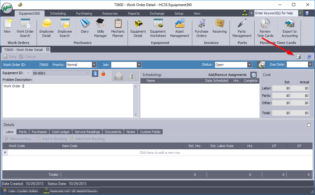Switch to the Purchasing ribbon tab
This screenshot has height=195, width=315.
click(x=84, y=13)
